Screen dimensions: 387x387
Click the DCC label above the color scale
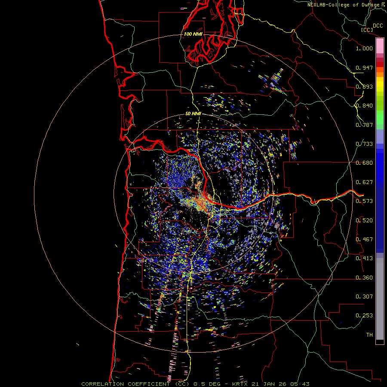click(378, 26)
